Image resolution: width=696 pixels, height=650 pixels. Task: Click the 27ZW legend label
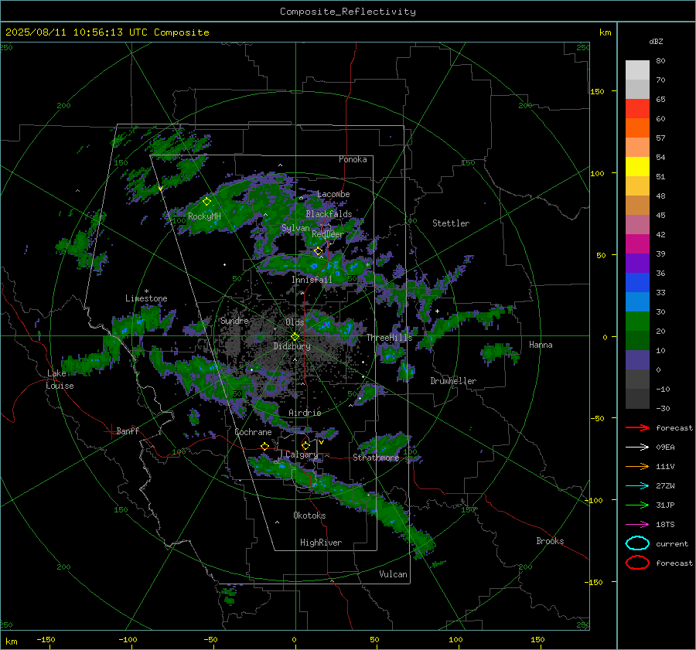665,486
